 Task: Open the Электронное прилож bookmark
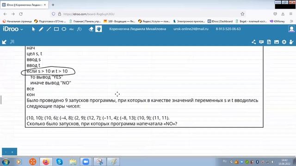tap(189, 21)
